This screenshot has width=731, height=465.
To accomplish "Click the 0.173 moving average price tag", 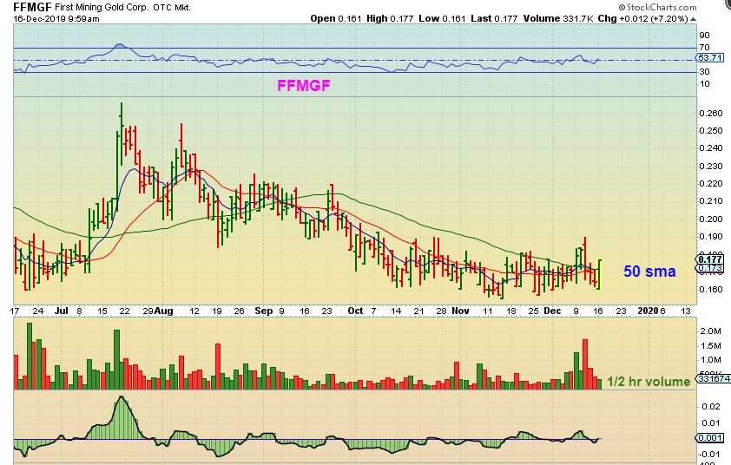I will (x=710, y=268).
